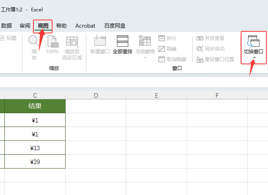Image resolution: width=268 pixels, height=195 pixels.
Task: Open the 帮助 (Help) tab
Action: 62,26
